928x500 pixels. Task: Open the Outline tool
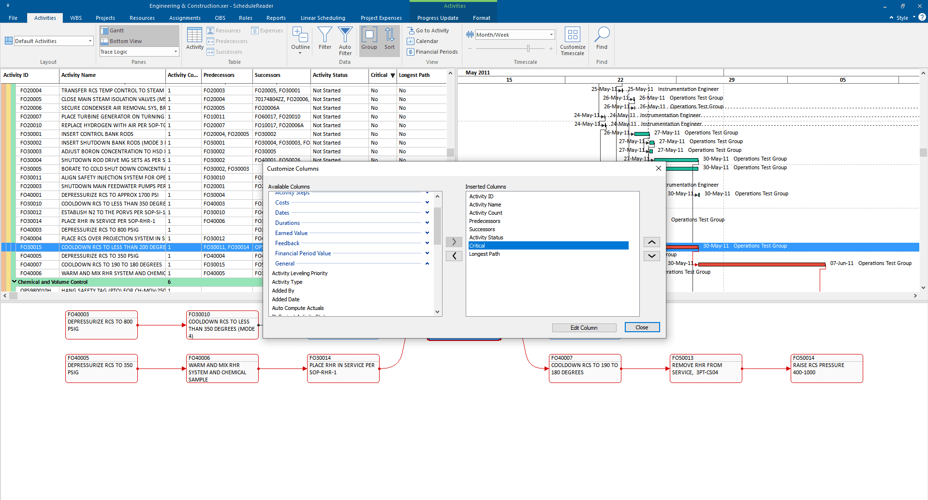300,40
